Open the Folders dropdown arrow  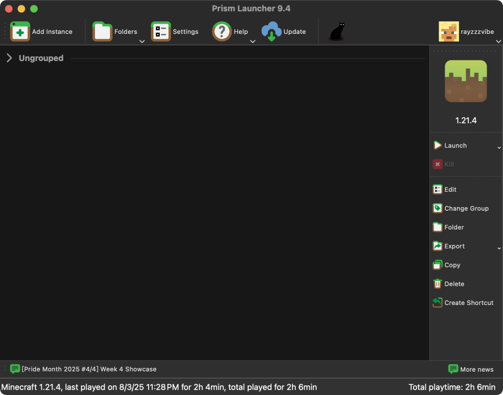point(142,41)
